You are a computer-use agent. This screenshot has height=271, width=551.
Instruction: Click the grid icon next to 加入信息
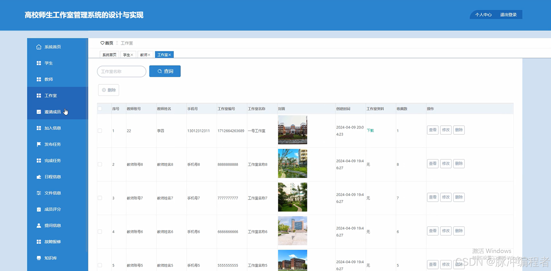point(39,128)
